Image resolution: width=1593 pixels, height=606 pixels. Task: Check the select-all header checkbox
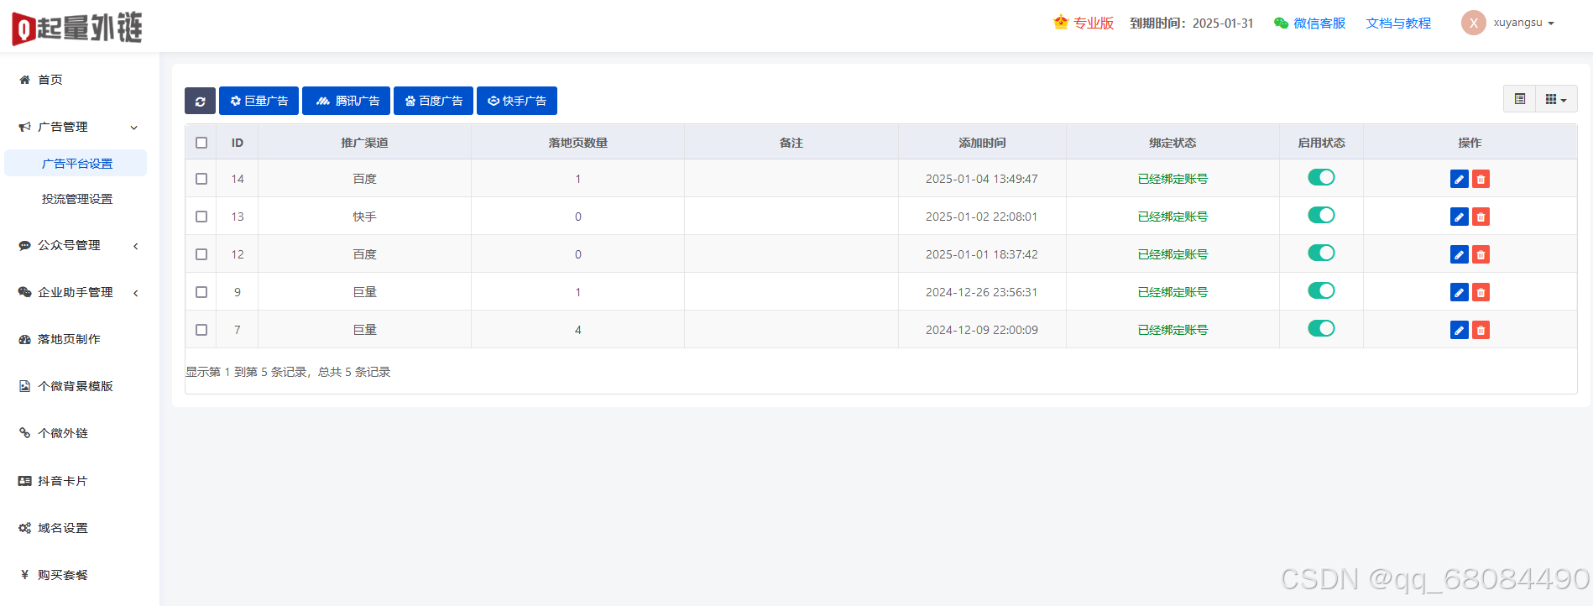pyautogui.click(x=201, y=143)
